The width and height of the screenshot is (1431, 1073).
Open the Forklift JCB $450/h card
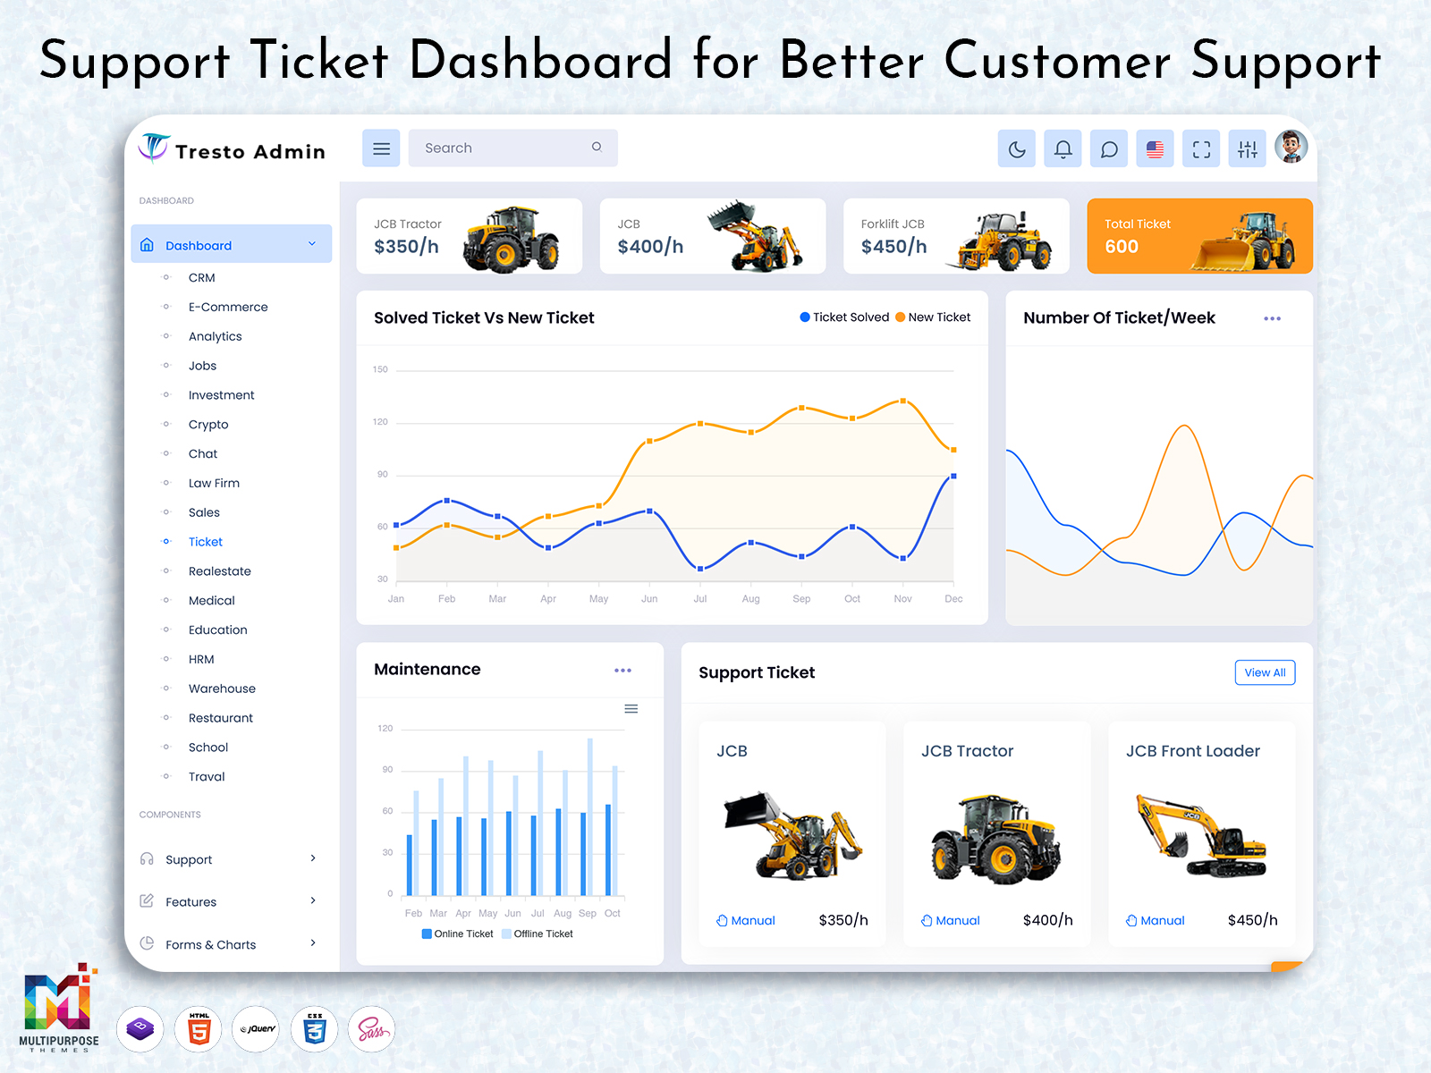coord(956,236)
